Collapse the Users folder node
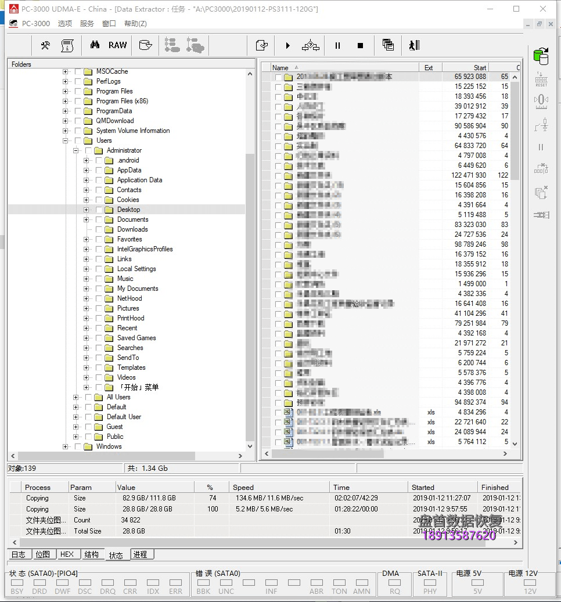561x602 pixels. click(65, 140)
